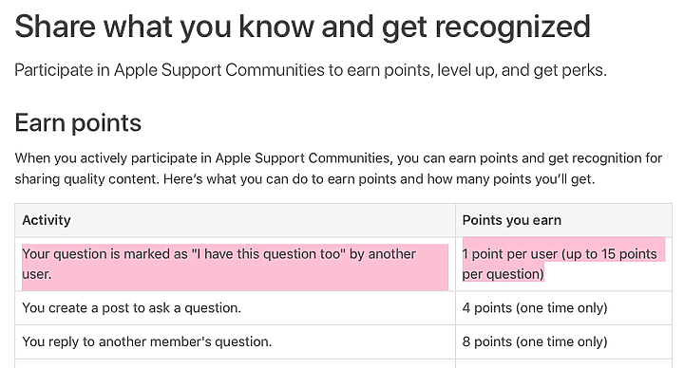The height and width of the screenshot is (368, 684).
Task: Click 'per question)' in the highlighted cell
Action: click(503, 274)
